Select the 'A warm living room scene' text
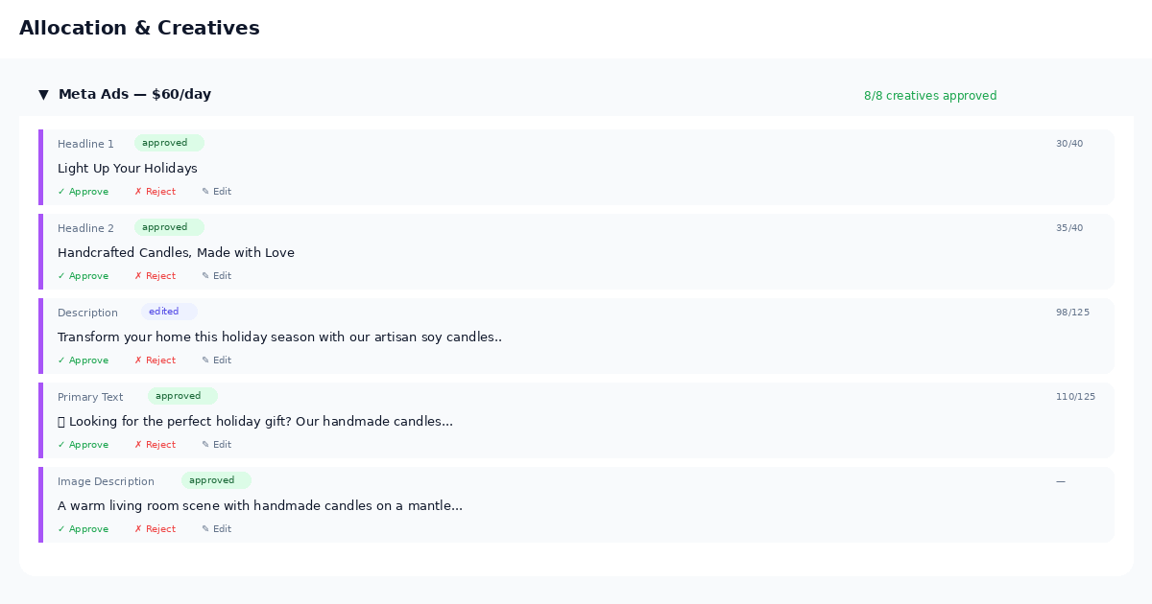 (259, 506)
